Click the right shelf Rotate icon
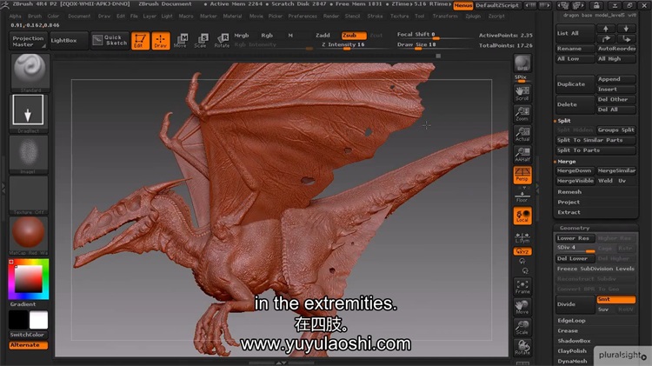 [x=522, y=347]
